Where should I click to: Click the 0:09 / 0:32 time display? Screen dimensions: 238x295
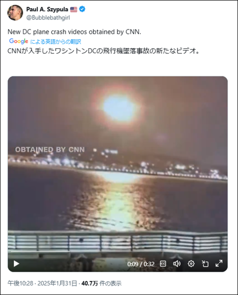[141, 264]
